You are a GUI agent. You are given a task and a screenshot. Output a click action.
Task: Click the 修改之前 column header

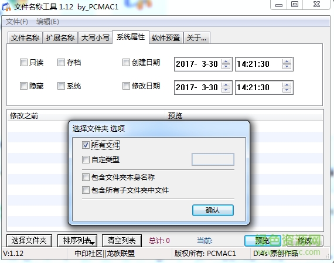pos(86,116)
